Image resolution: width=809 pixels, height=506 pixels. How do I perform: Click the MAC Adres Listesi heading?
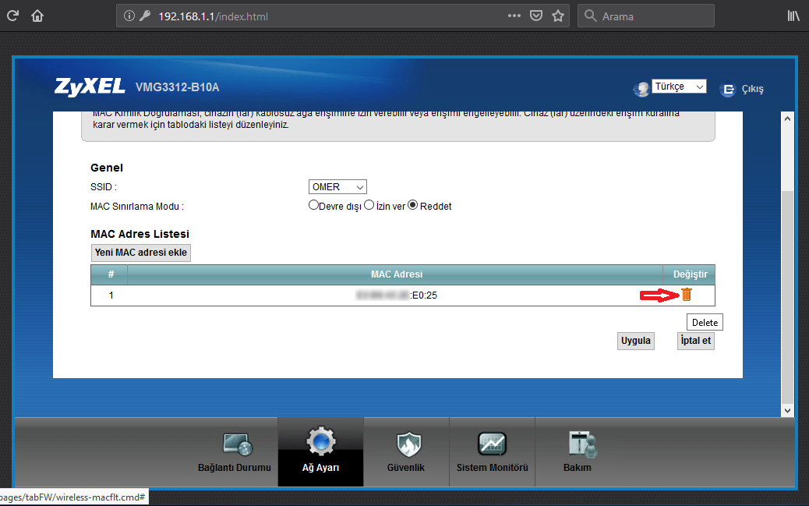140,235
